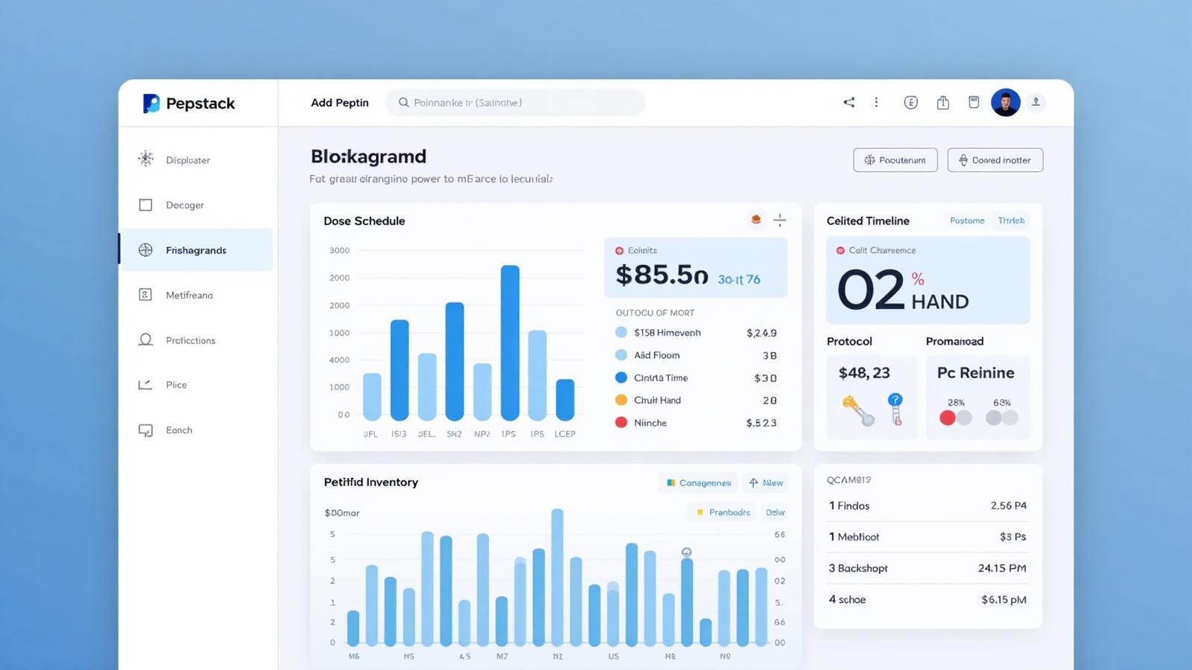Select the upload icon in the header

point(942,102)
